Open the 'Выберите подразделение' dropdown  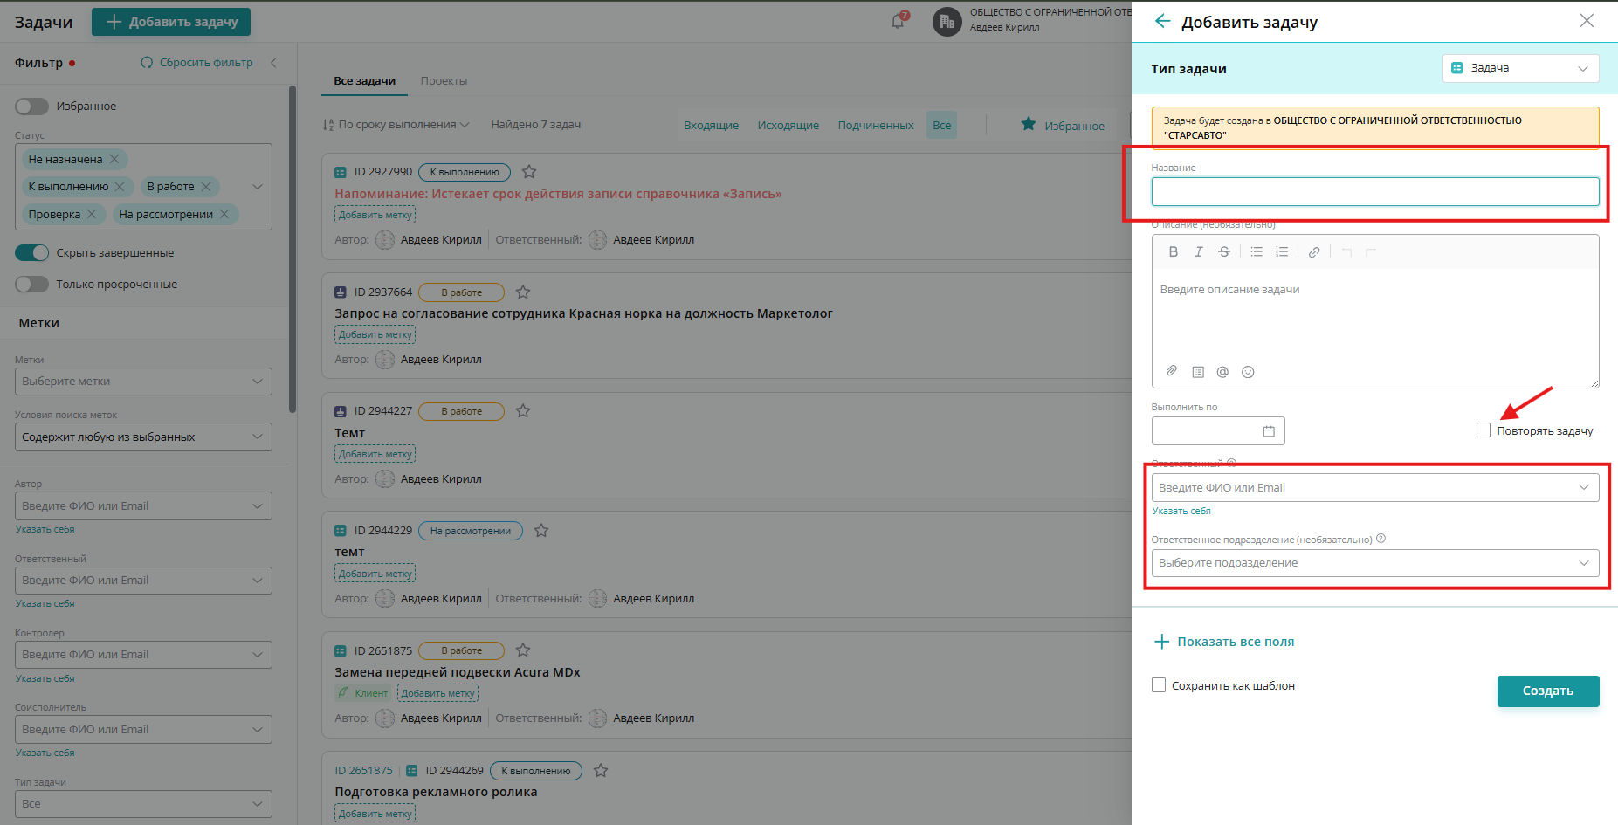[1375, 563]
